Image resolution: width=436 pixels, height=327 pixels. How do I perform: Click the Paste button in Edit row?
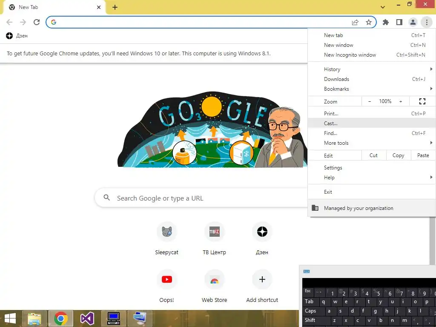423,155
